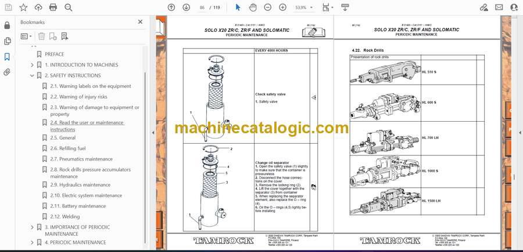Click the page number field showing 86
523x252 pixels.
coord(202,8)
